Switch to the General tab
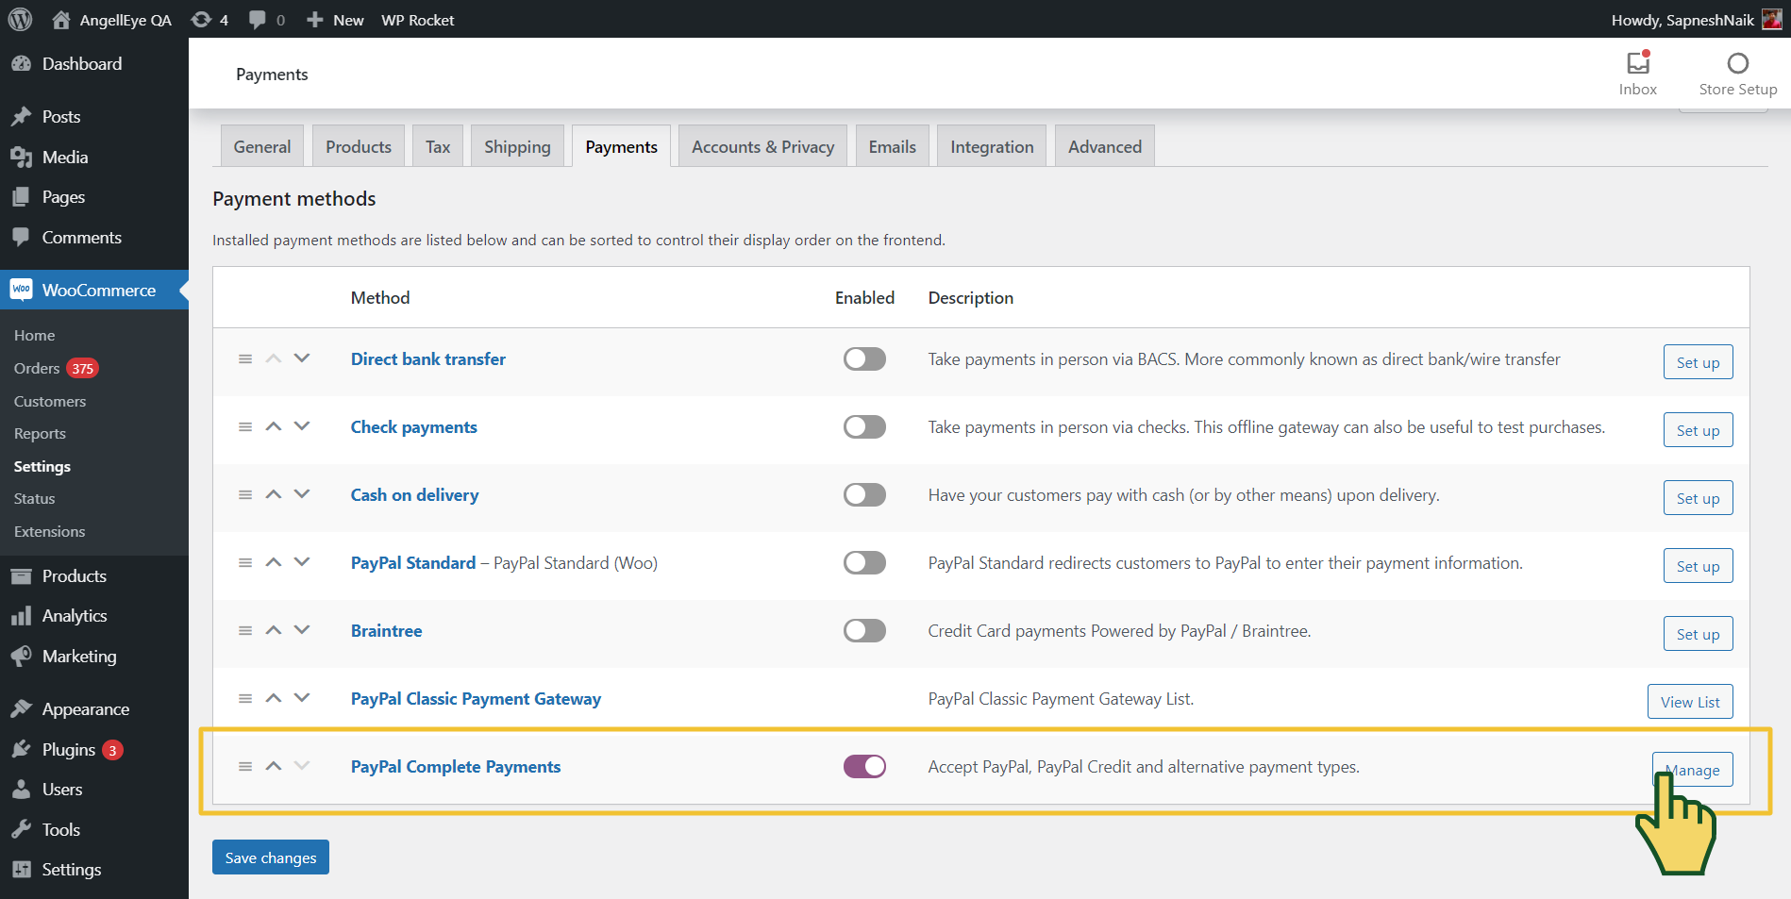 point(262,146)
